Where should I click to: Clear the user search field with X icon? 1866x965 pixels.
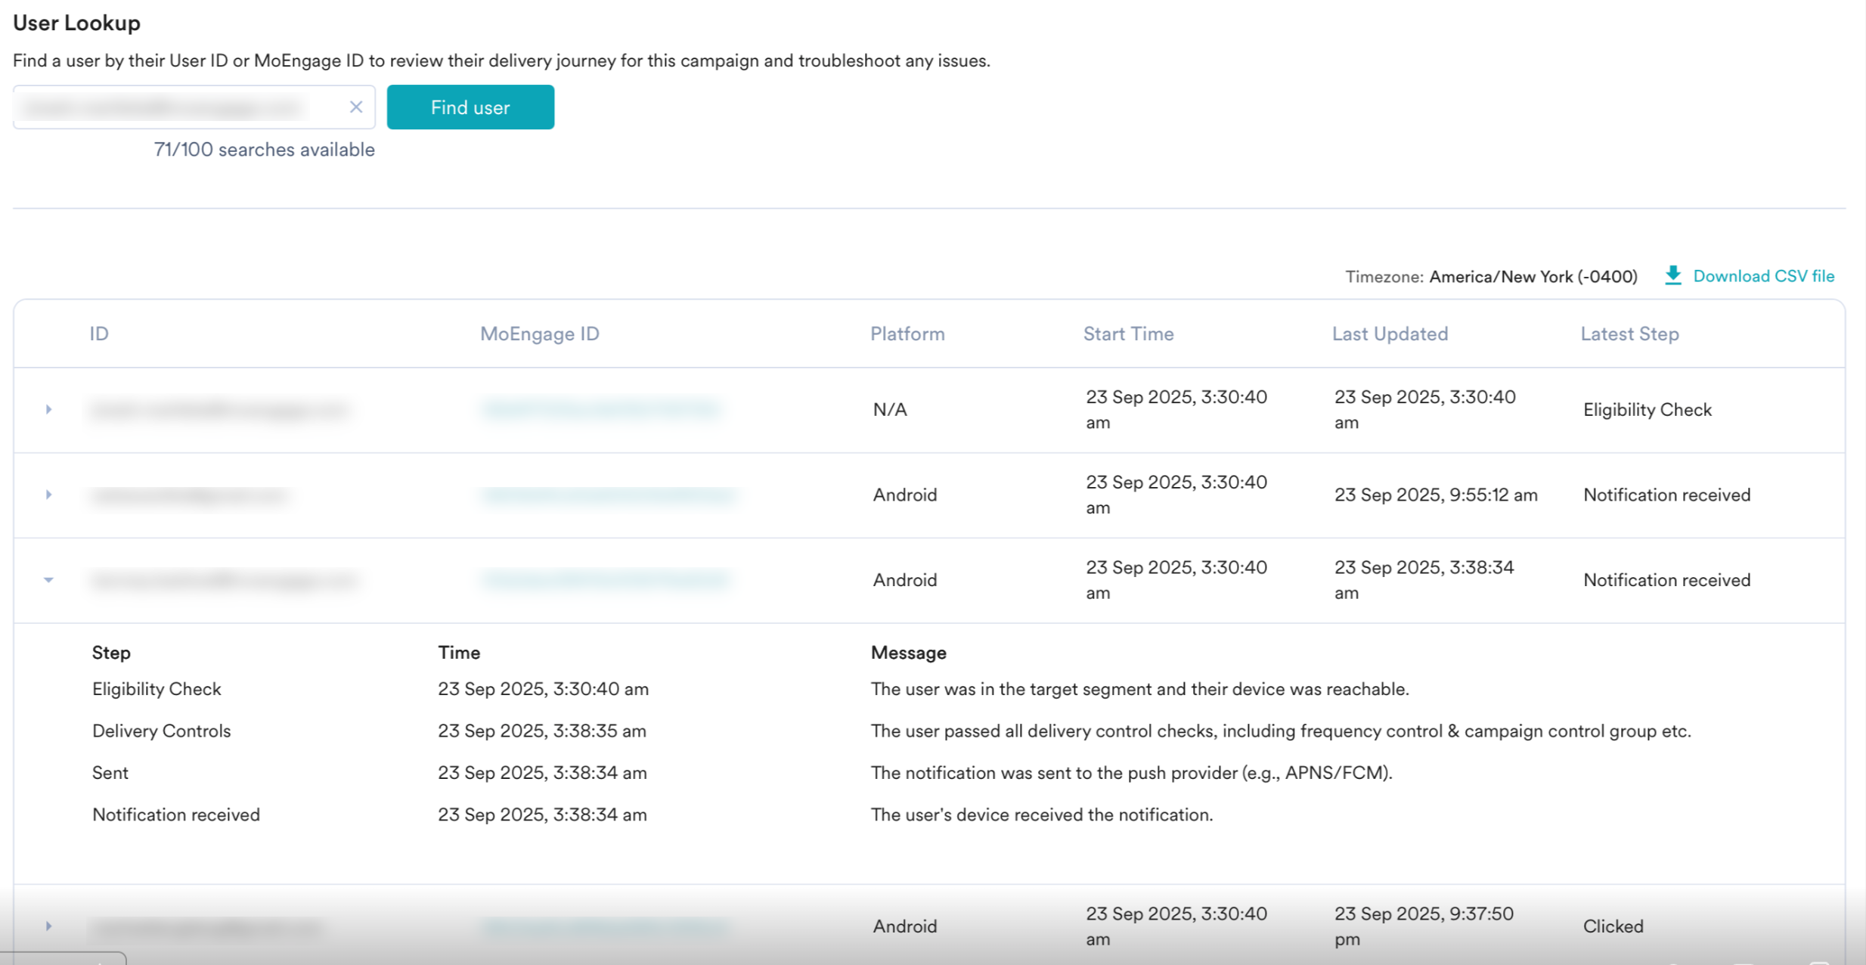pyautogui.click(x=356, y=107)
